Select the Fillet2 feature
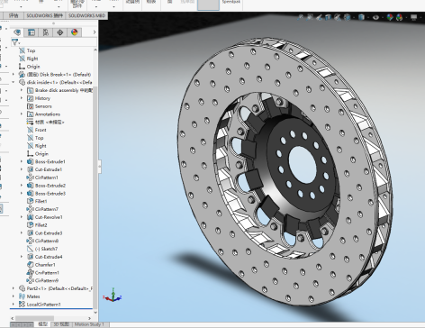The image size is (425, 328). 41,225
